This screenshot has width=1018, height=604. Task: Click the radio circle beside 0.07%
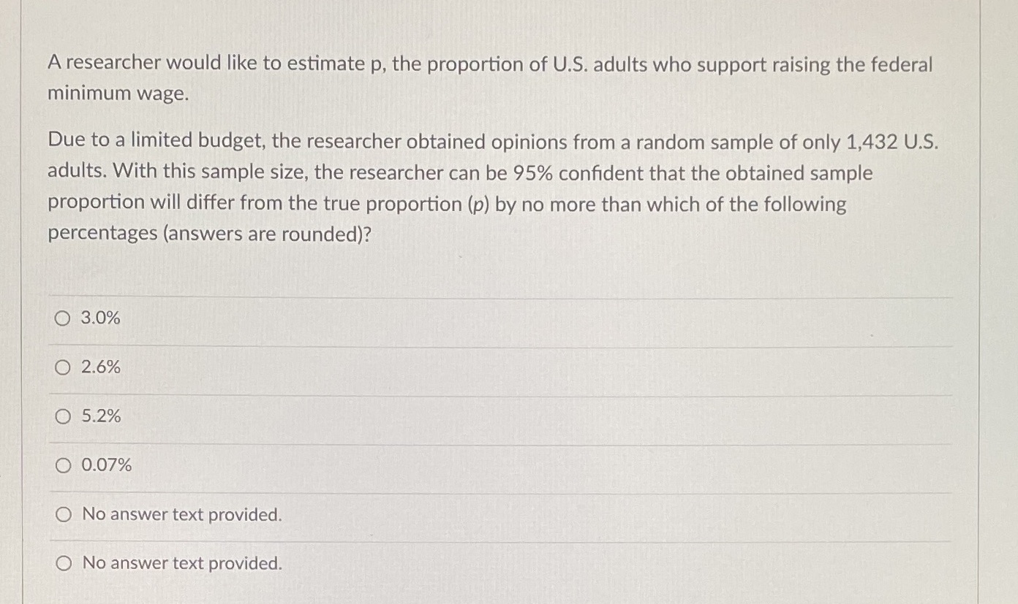64,465
